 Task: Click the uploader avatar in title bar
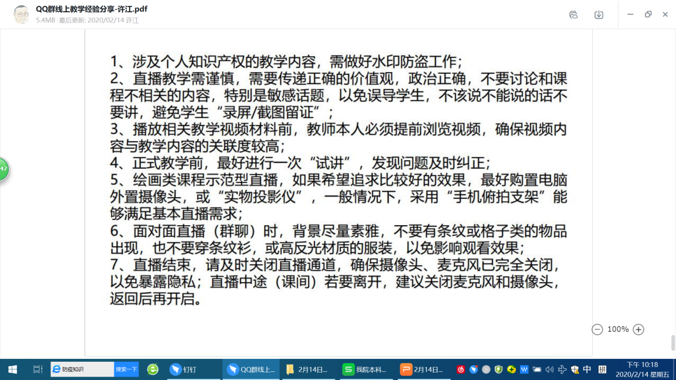(x=22, y=15)
